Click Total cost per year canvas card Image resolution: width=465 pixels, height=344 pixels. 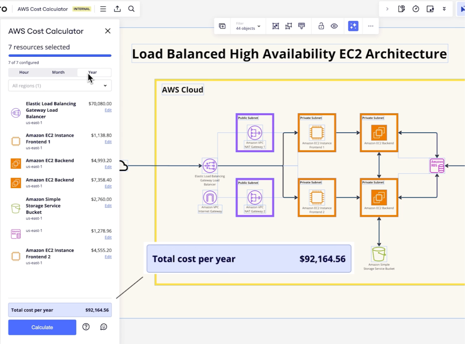tap(249, 259)
